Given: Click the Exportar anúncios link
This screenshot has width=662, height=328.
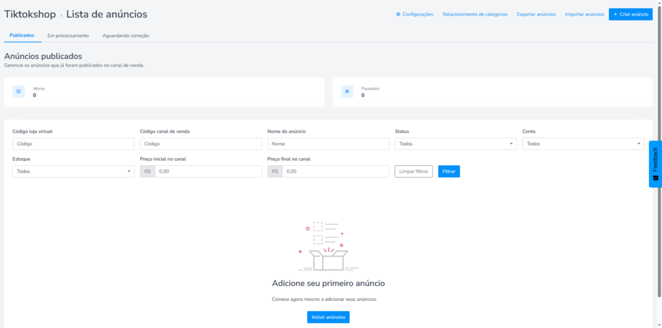Looking at the screenshot, I should (x=536, y=14).
